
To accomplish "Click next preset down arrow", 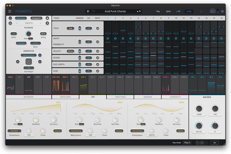I will tap(140, 11).
